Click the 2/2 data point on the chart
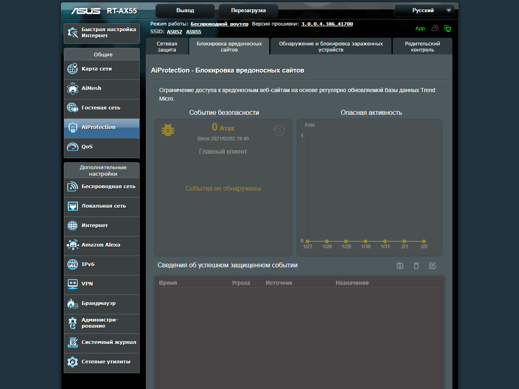Screen dimensions: 519x389 (424, 241)
